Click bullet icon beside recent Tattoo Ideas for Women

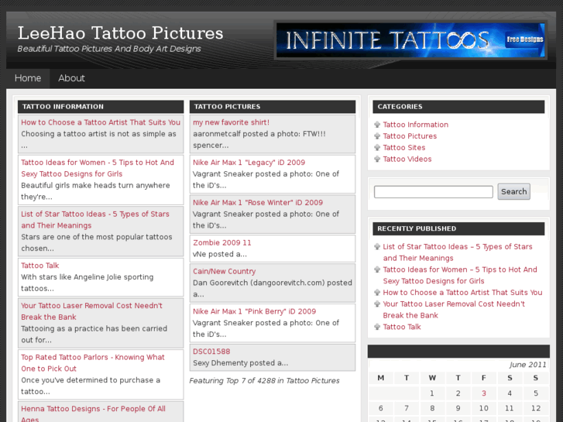pos(377,269)
